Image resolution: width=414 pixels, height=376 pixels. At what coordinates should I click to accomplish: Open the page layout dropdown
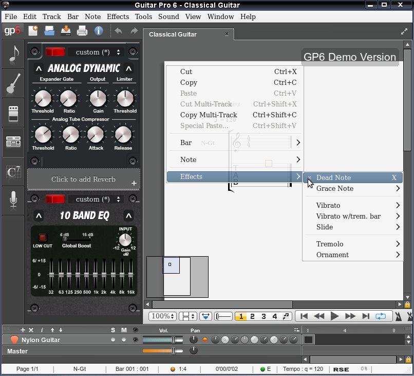point(188,316)
